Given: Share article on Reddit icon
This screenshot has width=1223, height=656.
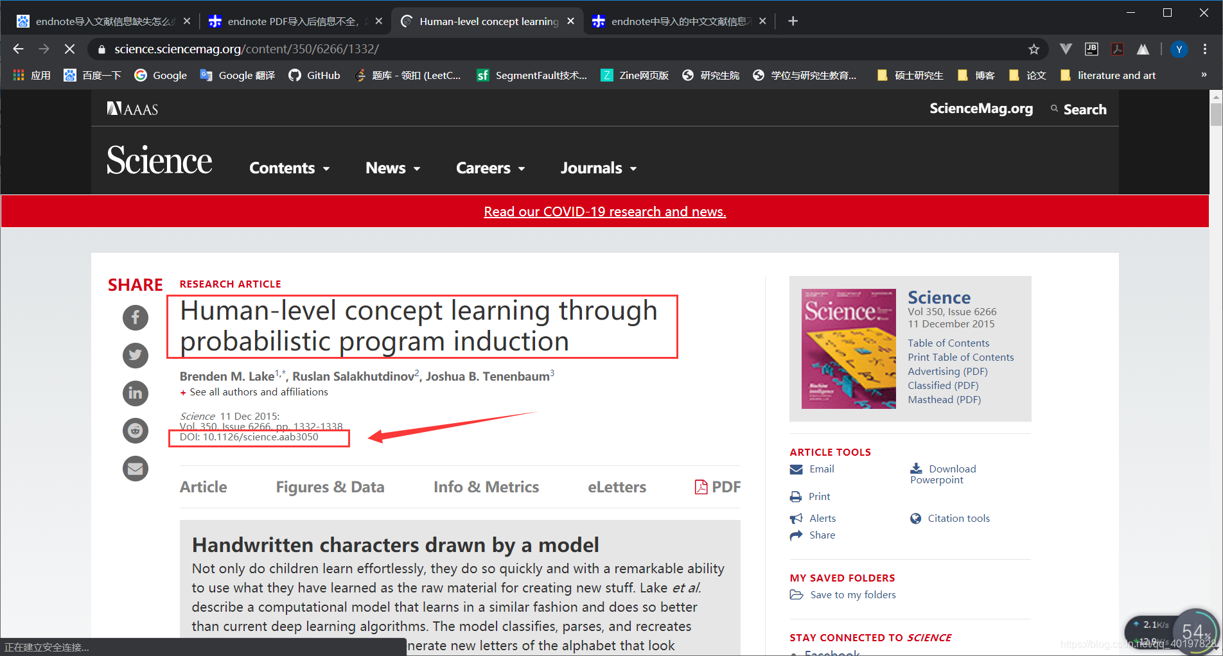Looking at the screenshot, I should (136, 431).
